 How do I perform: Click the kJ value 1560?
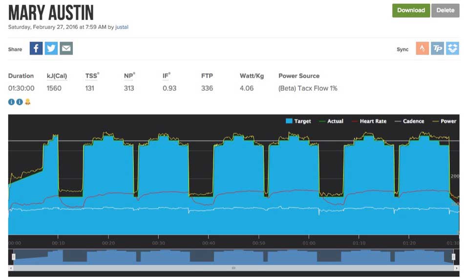click(x=54, y=88)
